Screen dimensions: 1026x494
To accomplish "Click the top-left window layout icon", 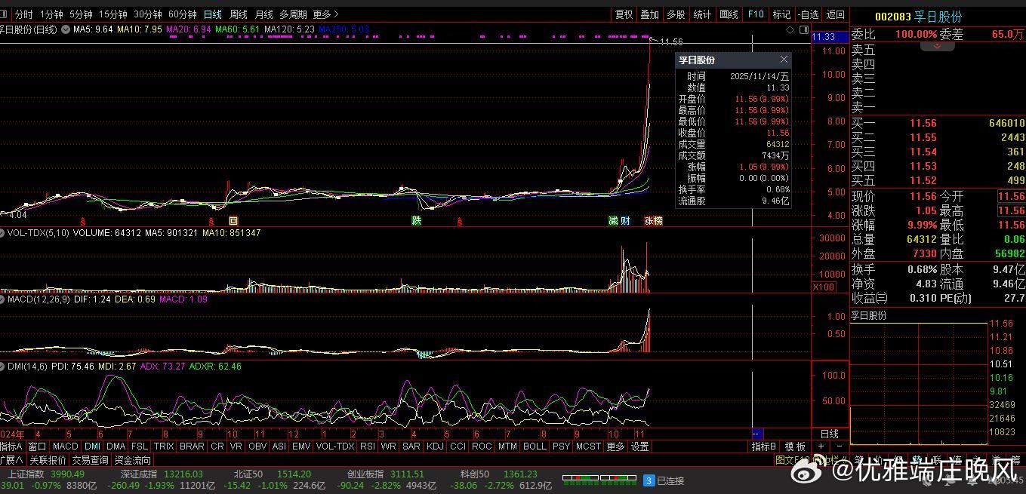I will tap(5, 14).
